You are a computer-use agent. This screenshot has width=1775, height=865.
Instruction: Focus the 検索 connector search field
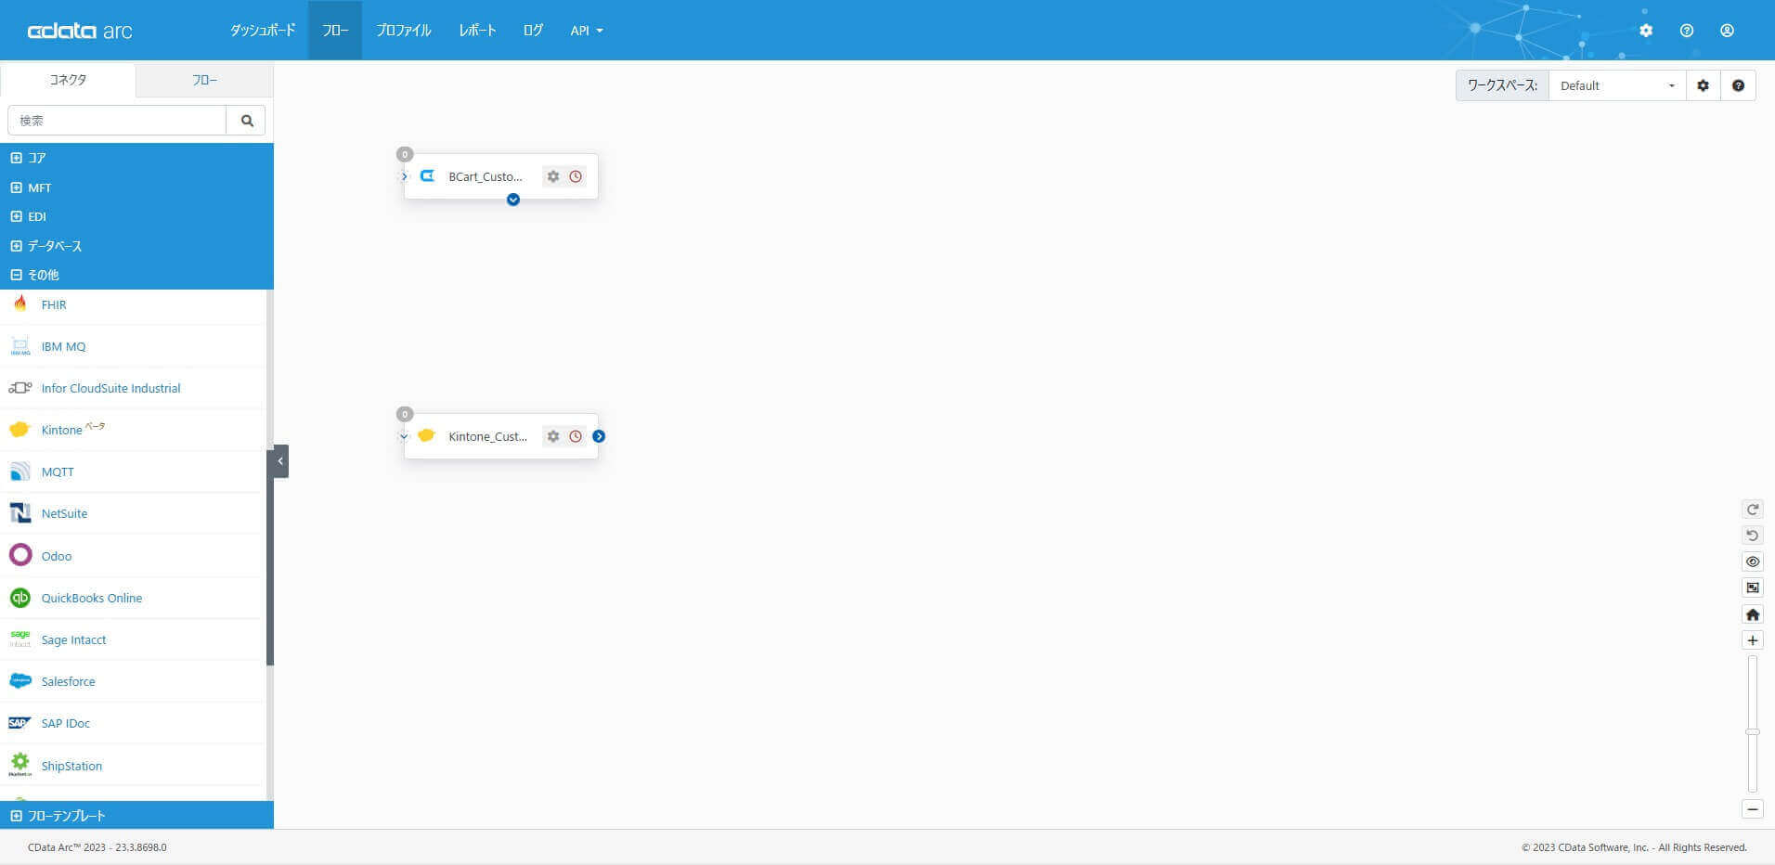[117, 121]
